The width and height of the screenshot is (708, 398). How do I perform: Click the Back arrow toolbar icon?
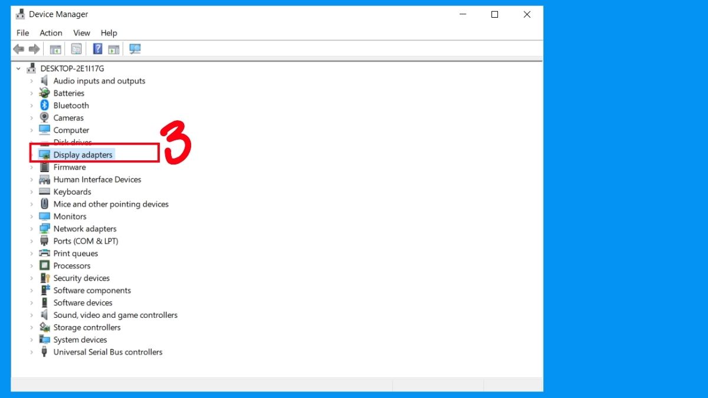(x=19, y=49)
